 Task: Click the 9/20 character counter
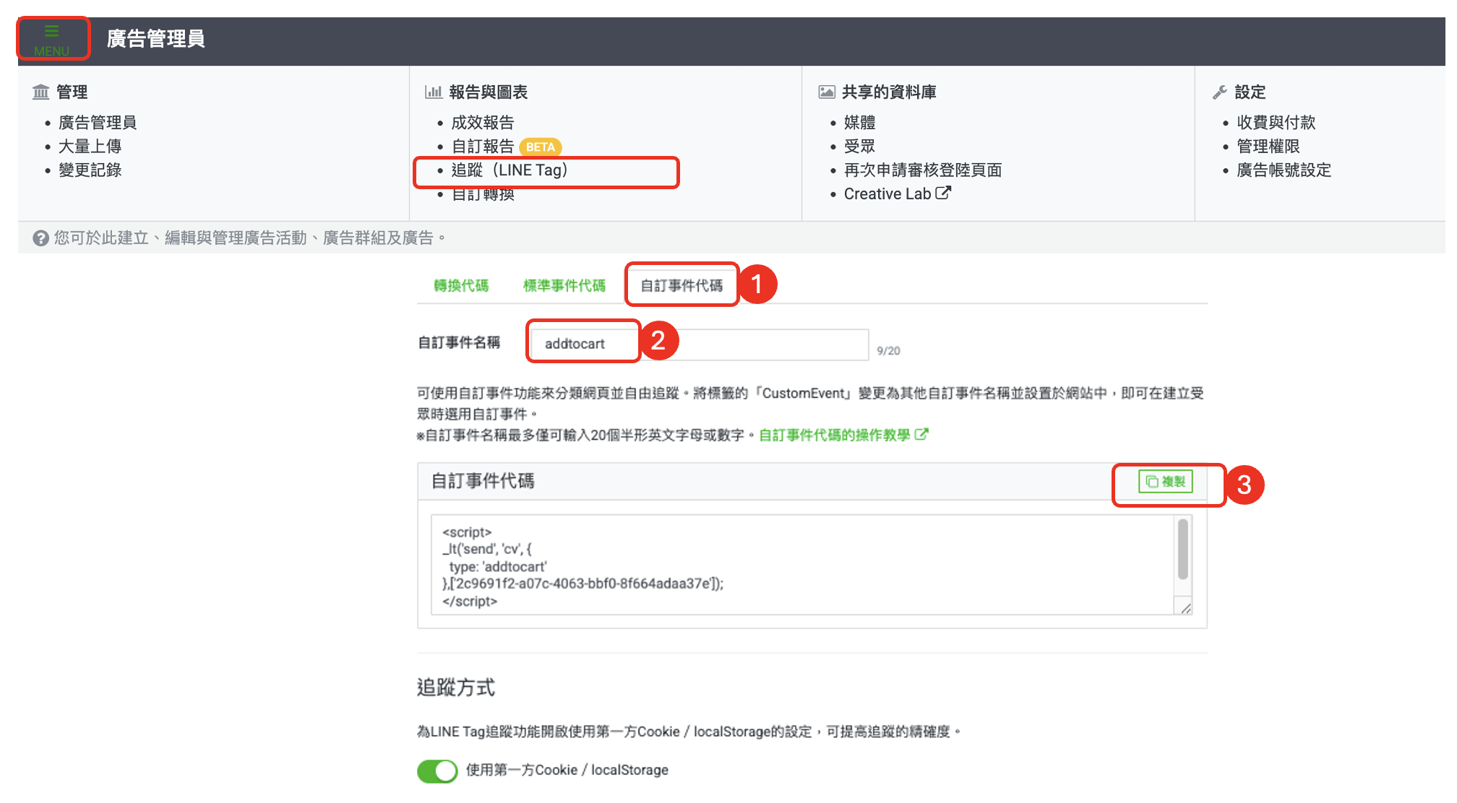coord(888,351)
